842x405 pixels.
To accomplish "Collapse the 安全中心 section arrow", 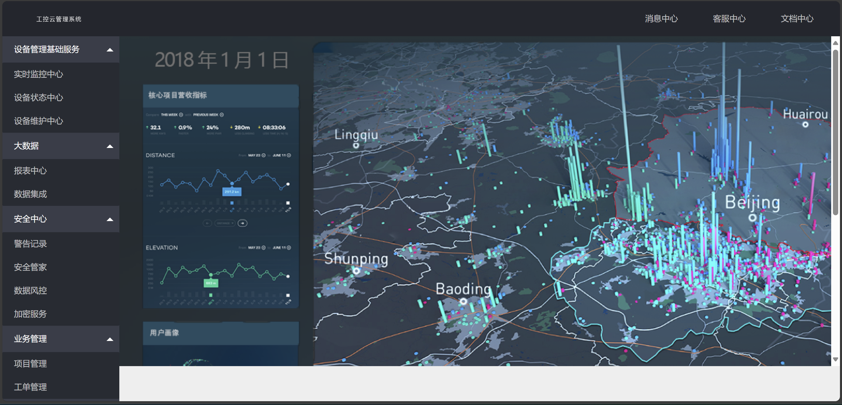I will [110, 219].
